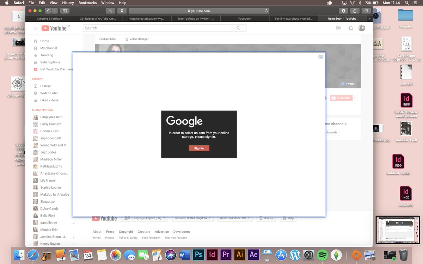The width and height of the screenshot is (423, 264).
Task: Switch to Fertility awareness method tab
Action: coord(293,19)
